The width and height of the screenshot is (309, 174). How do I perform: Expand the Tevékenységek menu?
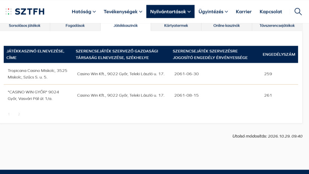pos(123,12)
